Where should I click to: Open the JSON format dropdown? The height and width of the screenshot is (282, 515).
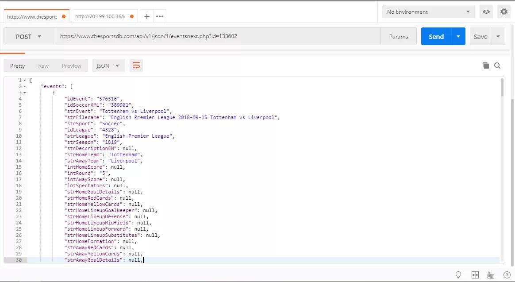[108, 66]
